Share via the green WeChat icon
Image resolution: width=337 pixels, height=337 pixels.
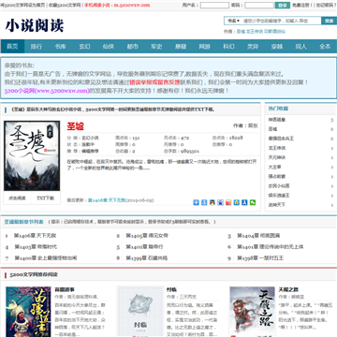click(x=253, y=202)
